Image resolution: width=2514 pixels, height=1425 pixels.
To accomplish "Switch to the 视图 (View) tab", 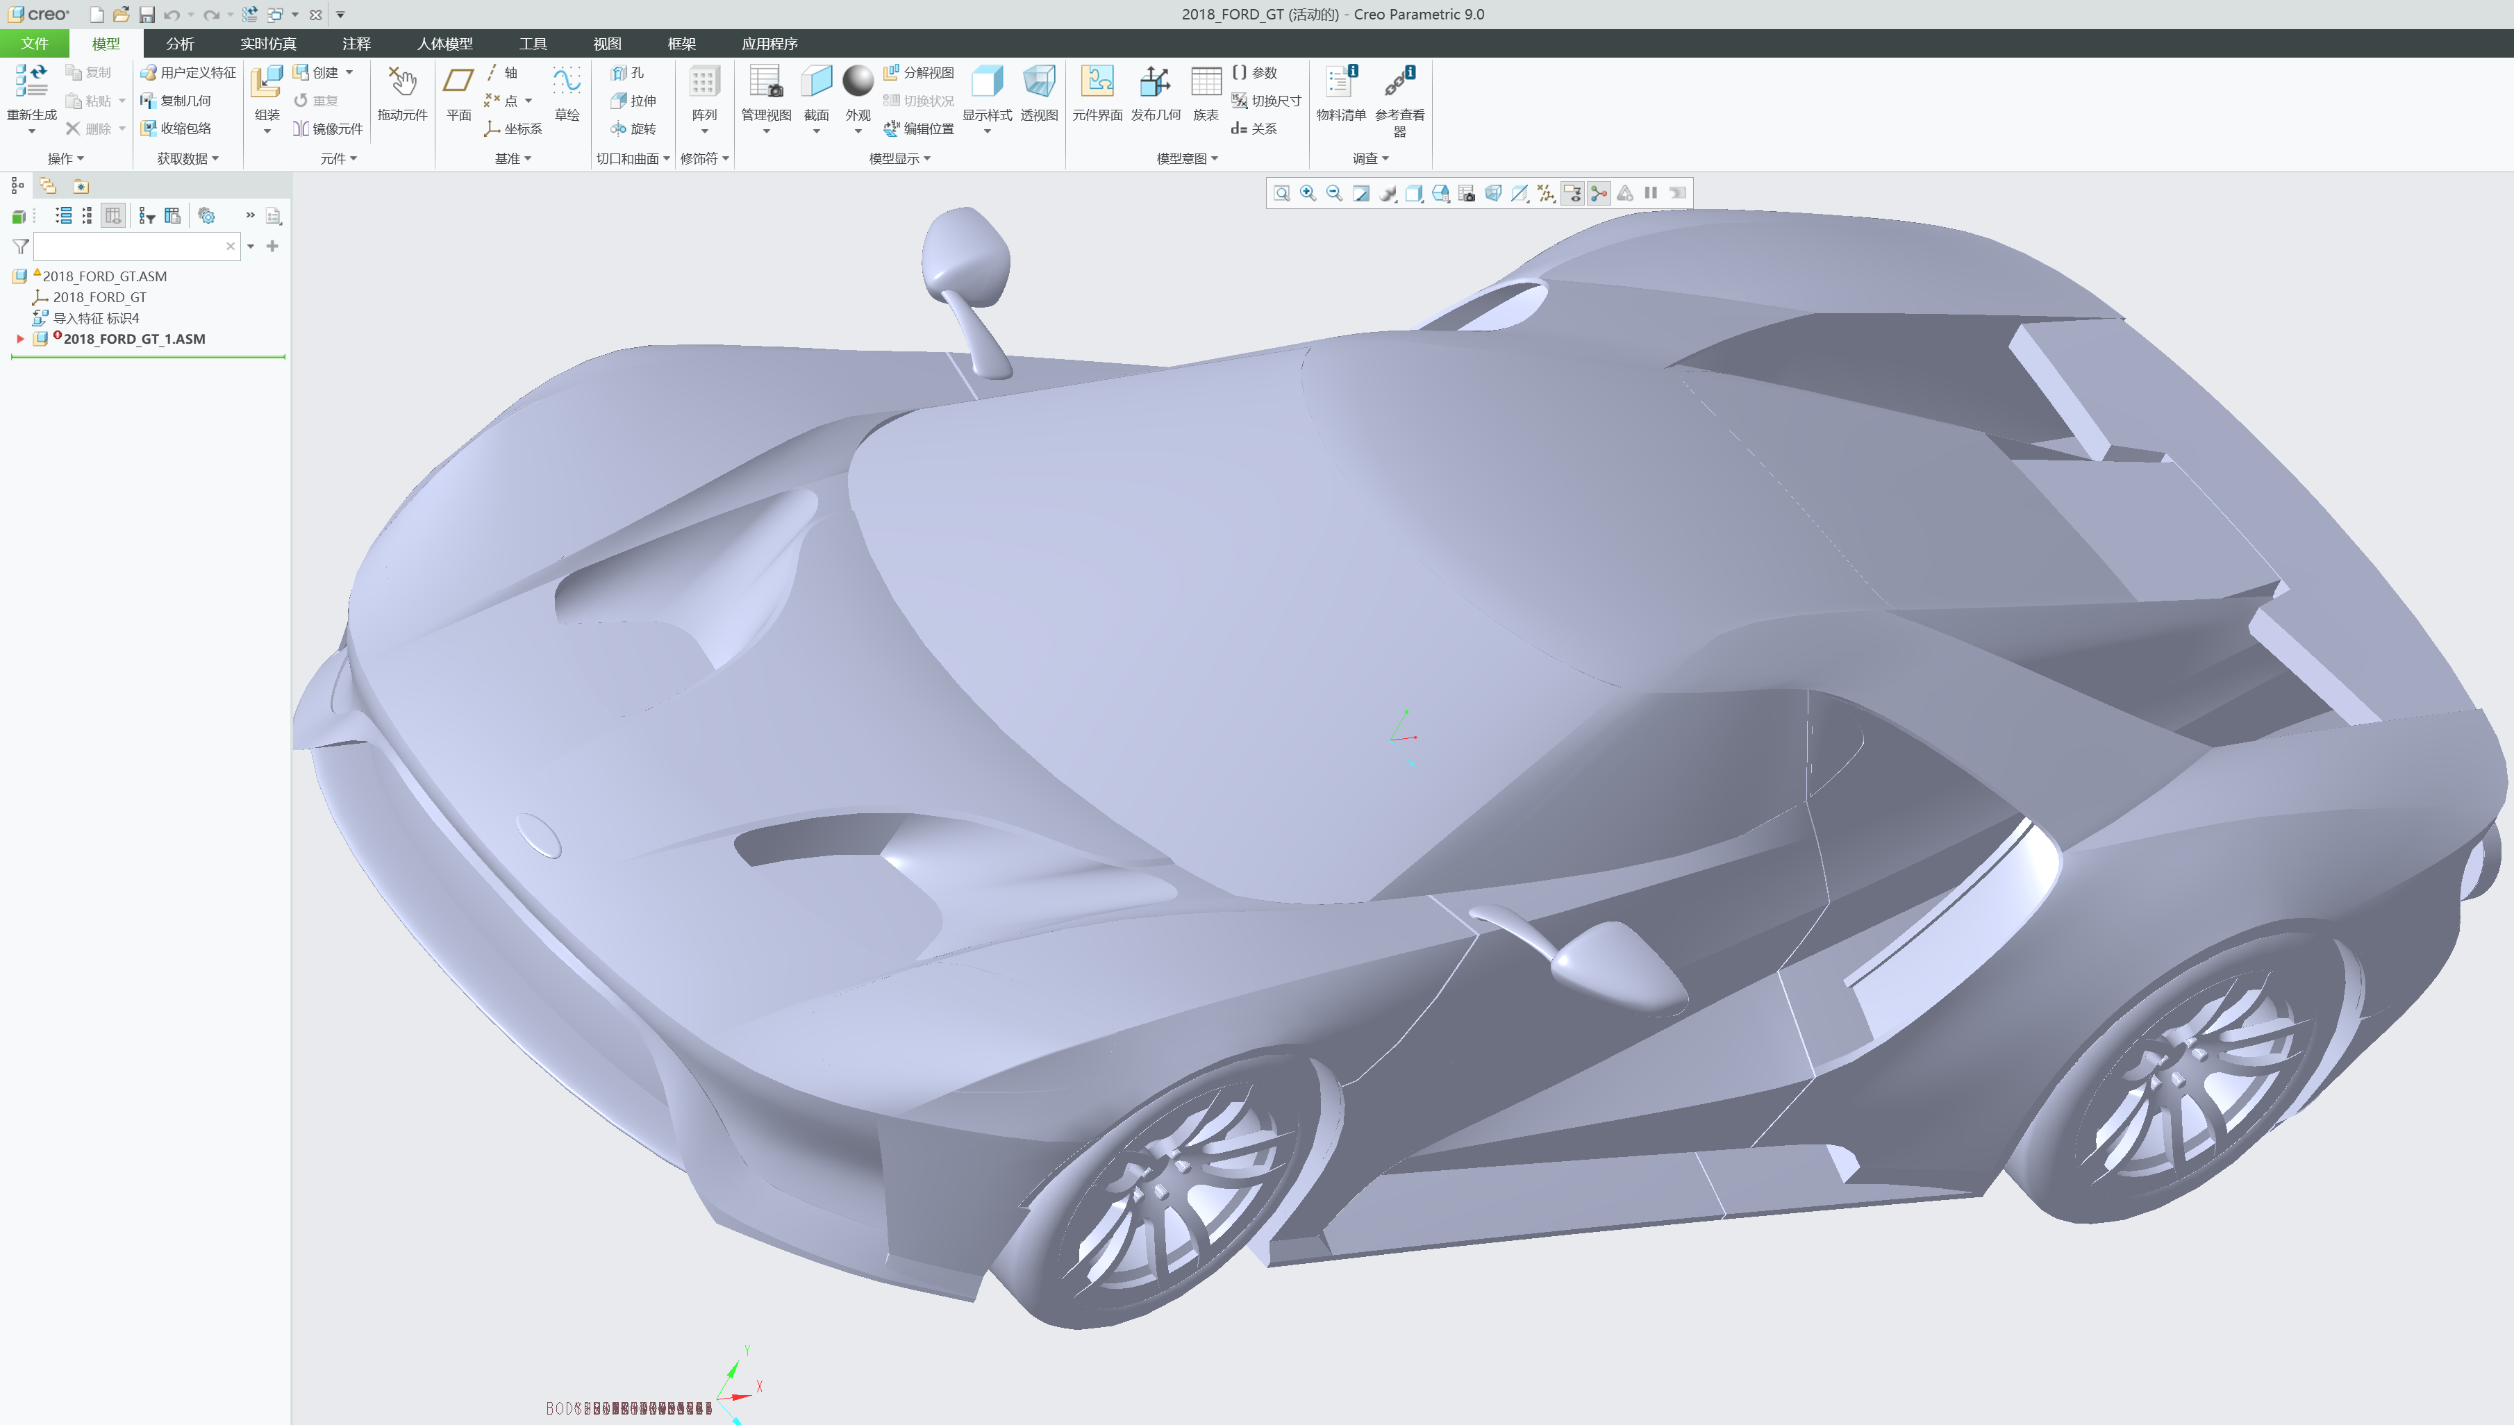I will [x=607, y=44].
